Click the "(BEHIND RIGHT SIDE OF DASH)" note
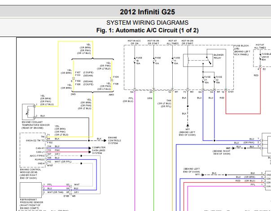The width and height of the screenshot is (271, 211). pos(221,152)
